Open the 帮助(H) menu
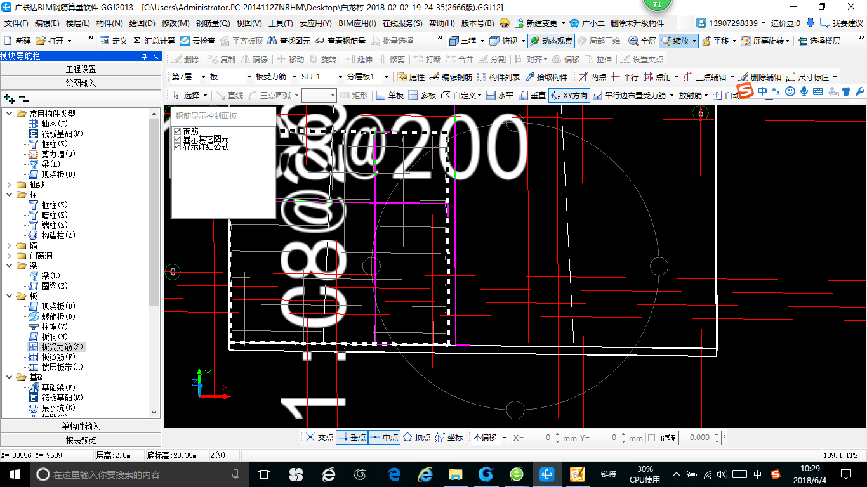Screen dimensions: 867x487 click(x=442, y=23)
